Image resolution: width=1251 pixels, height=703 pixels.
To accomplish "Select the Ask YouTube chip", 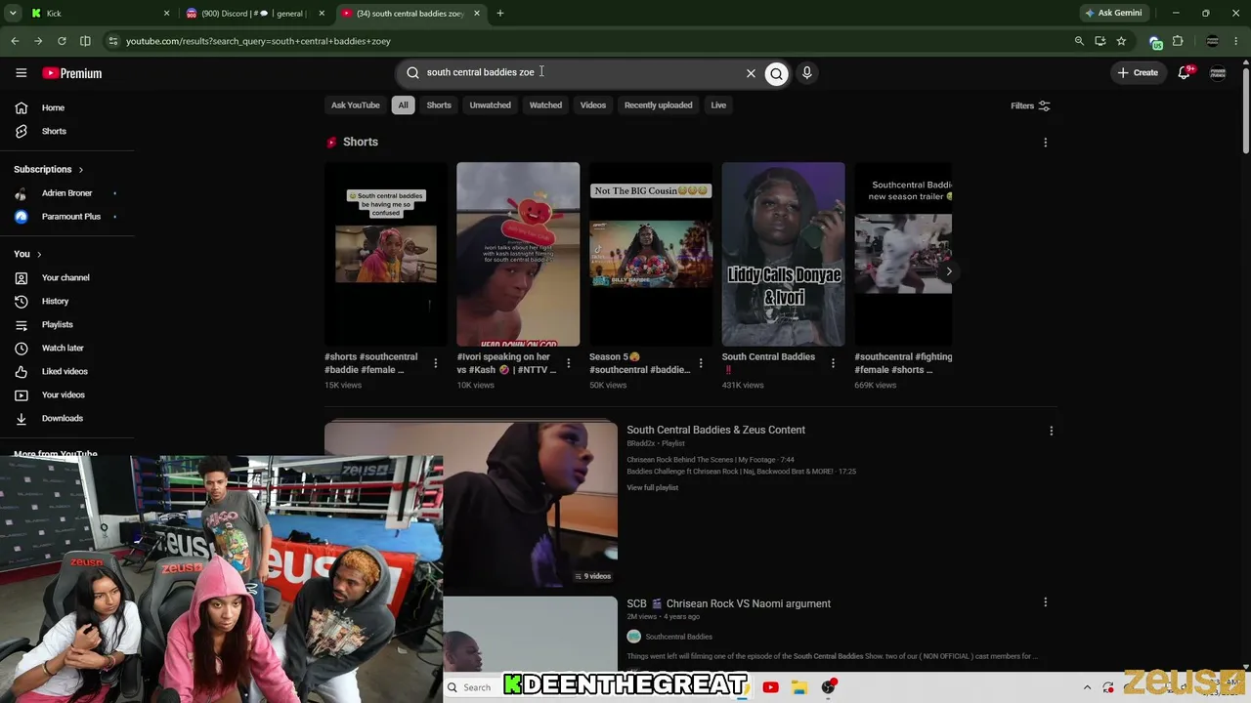I will click(x=355, y=105).
